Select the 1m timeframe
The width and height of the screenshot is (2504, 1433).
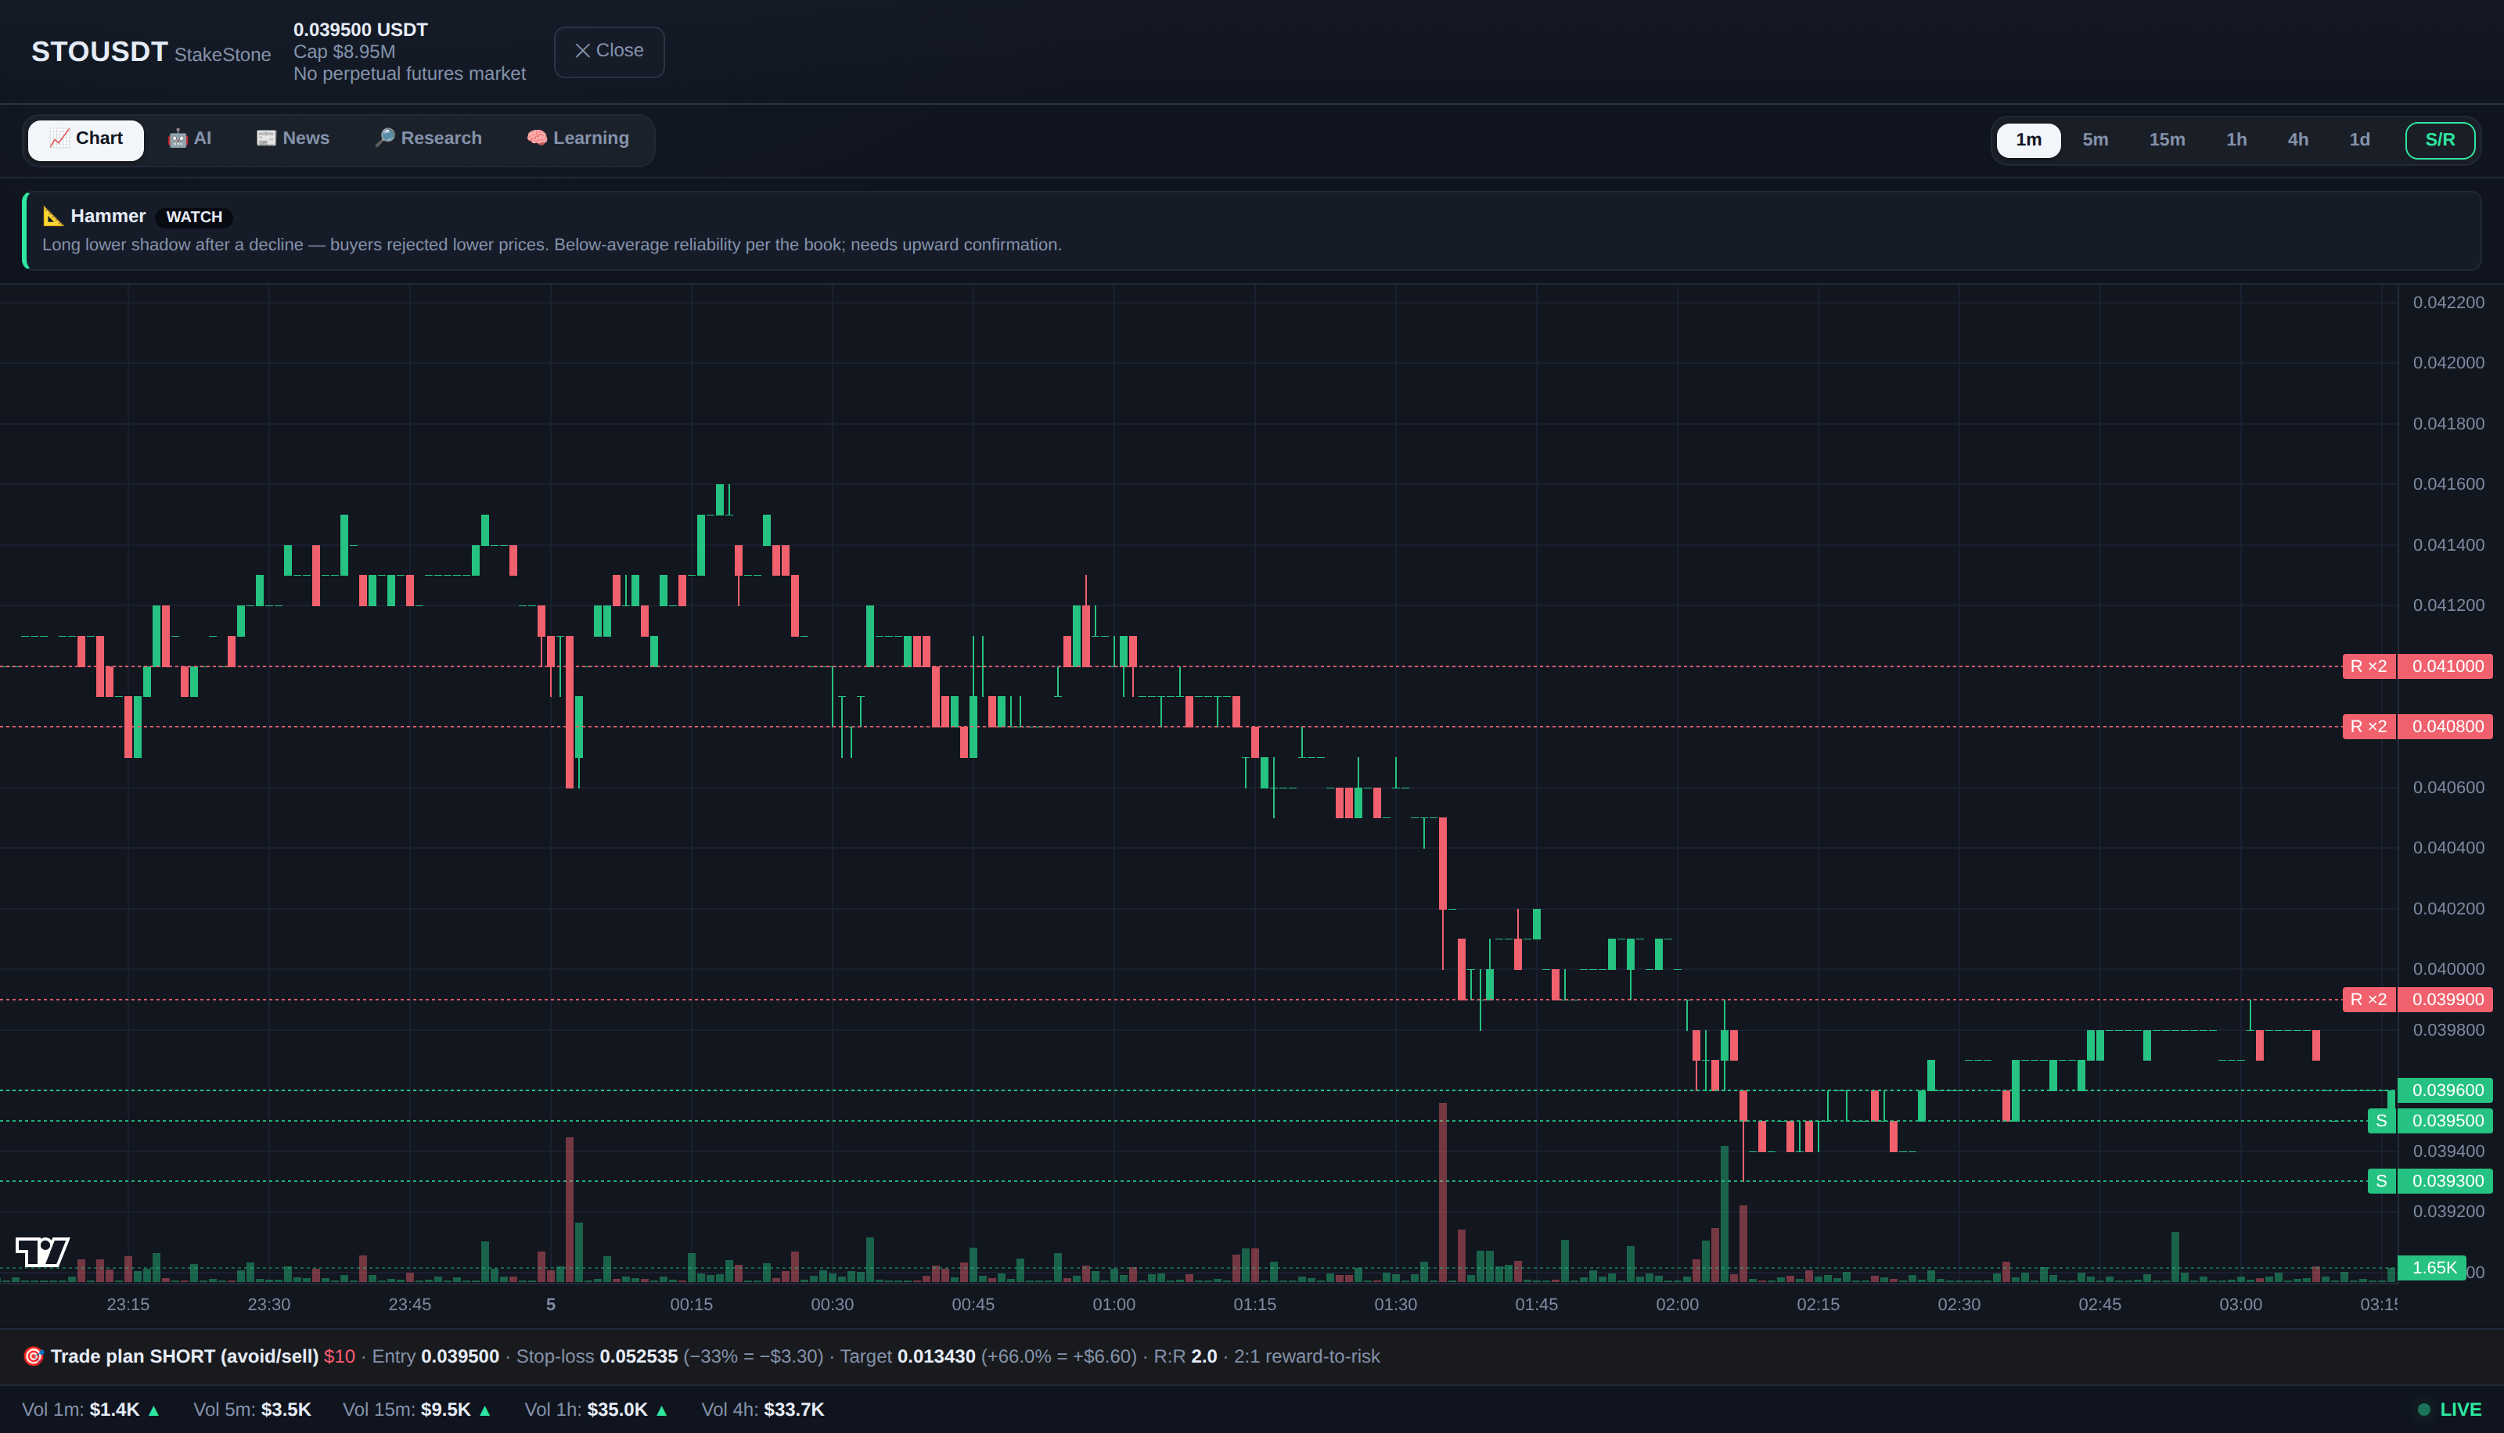coord(2028,140)
